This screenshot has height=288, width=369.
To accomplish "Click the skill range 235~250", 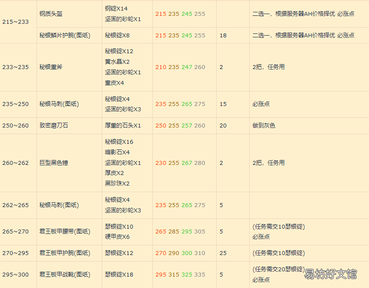I will tap(15, 104).
